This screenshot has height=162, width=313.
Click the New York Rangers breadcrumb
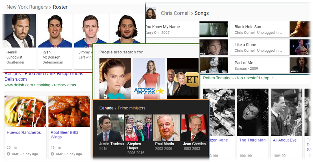27,7
